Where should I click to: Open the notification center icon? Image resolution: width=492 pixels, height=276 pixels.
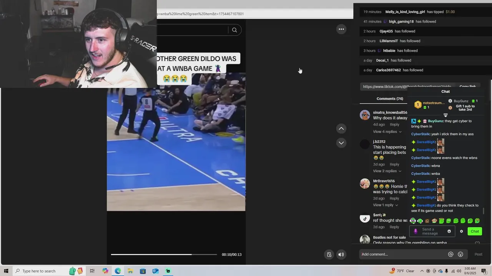coord(484,271)
